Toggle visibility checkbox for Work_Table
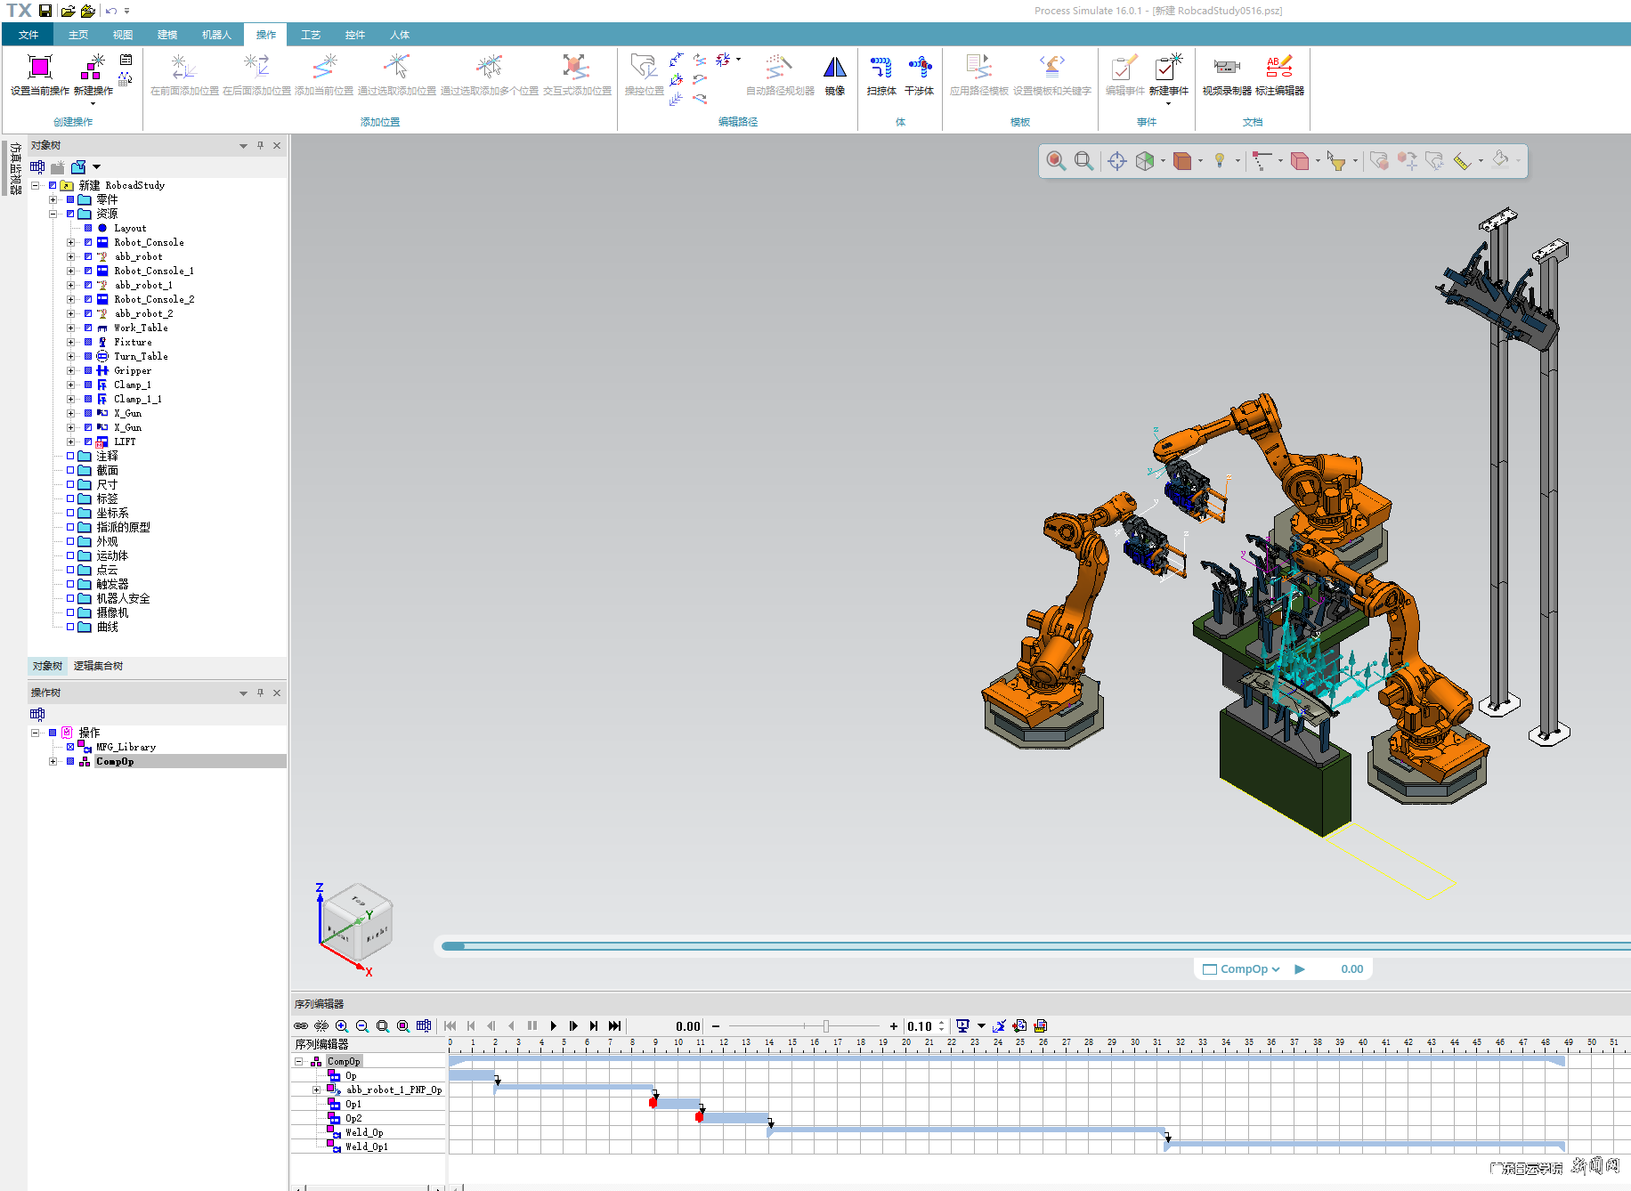The image size is (1631, 1191). pos(88,328)
